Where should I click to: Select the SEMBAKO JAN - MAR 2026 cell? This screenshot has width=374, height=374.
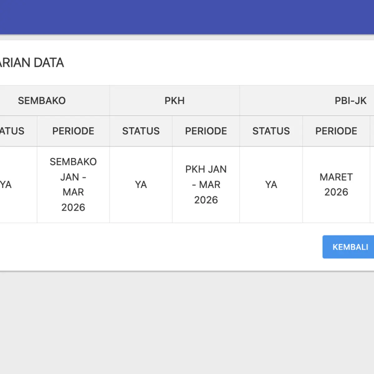73,185
